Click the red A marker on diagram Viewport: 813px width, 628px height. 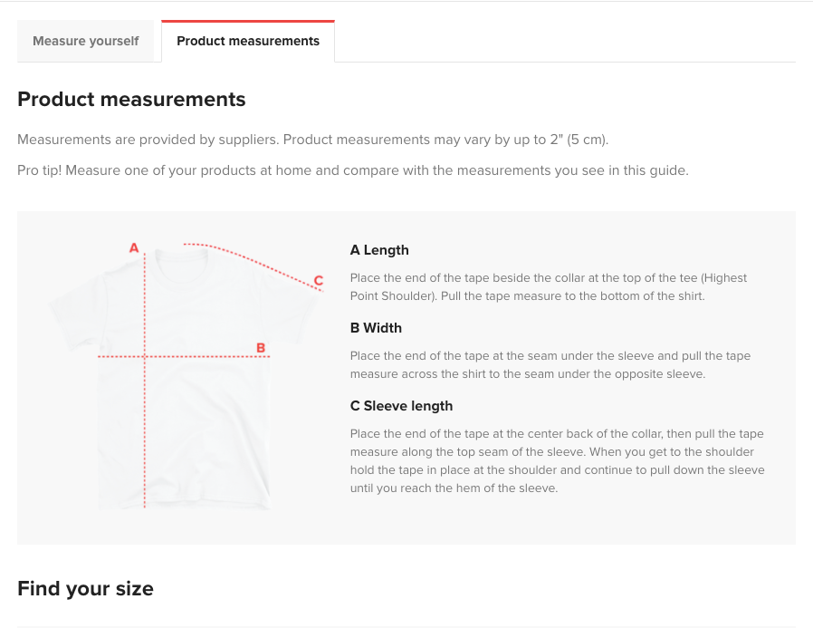[x=134, y=247]
